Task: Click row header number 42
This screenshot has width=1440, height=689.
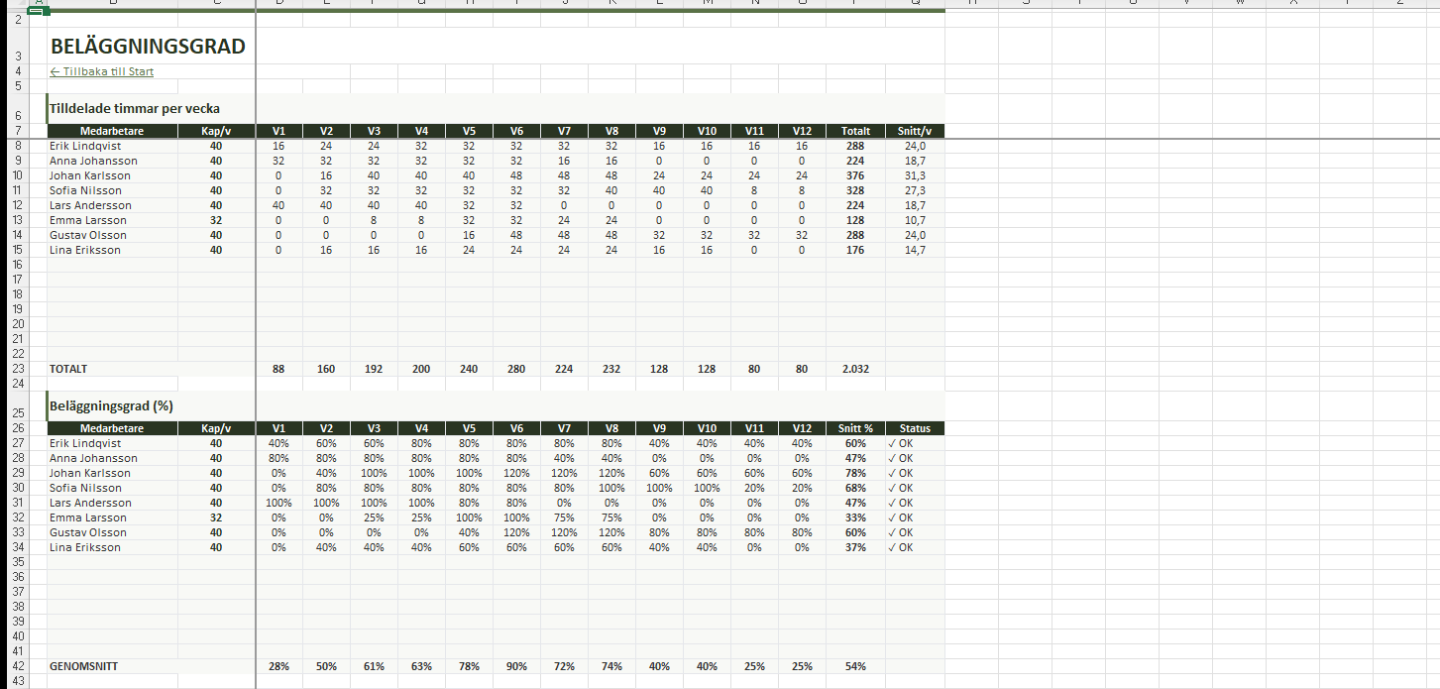Action: 17,666
